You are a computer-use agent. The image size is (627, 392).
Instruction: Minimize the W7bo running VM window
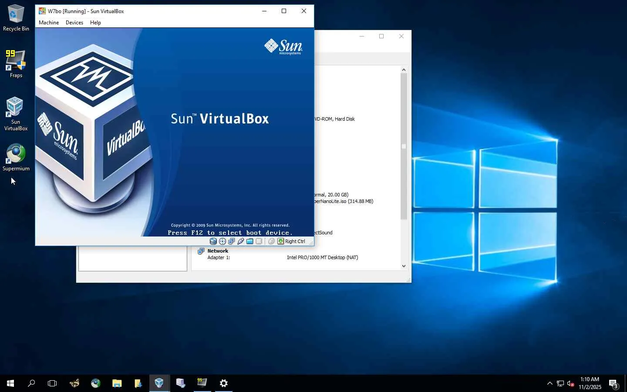click(264, 11)
